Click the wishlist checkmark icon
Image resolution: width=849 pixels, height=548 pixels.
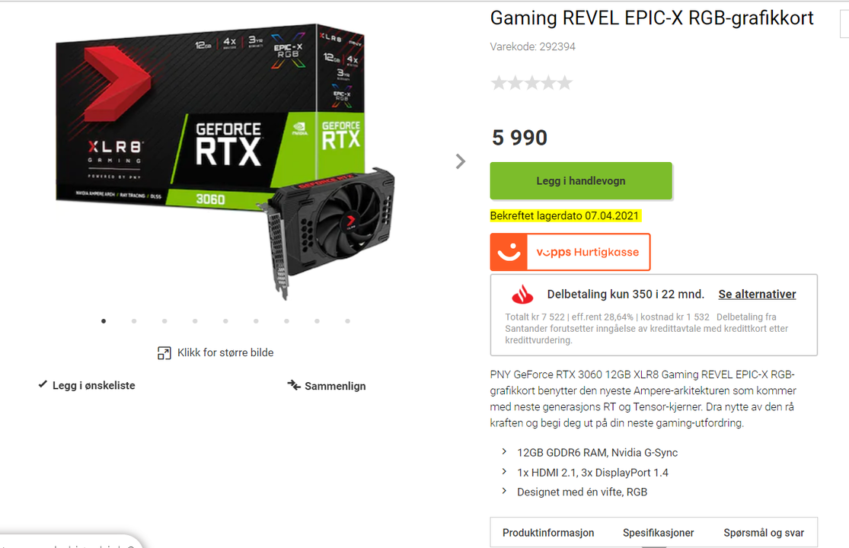coord(42,384)
